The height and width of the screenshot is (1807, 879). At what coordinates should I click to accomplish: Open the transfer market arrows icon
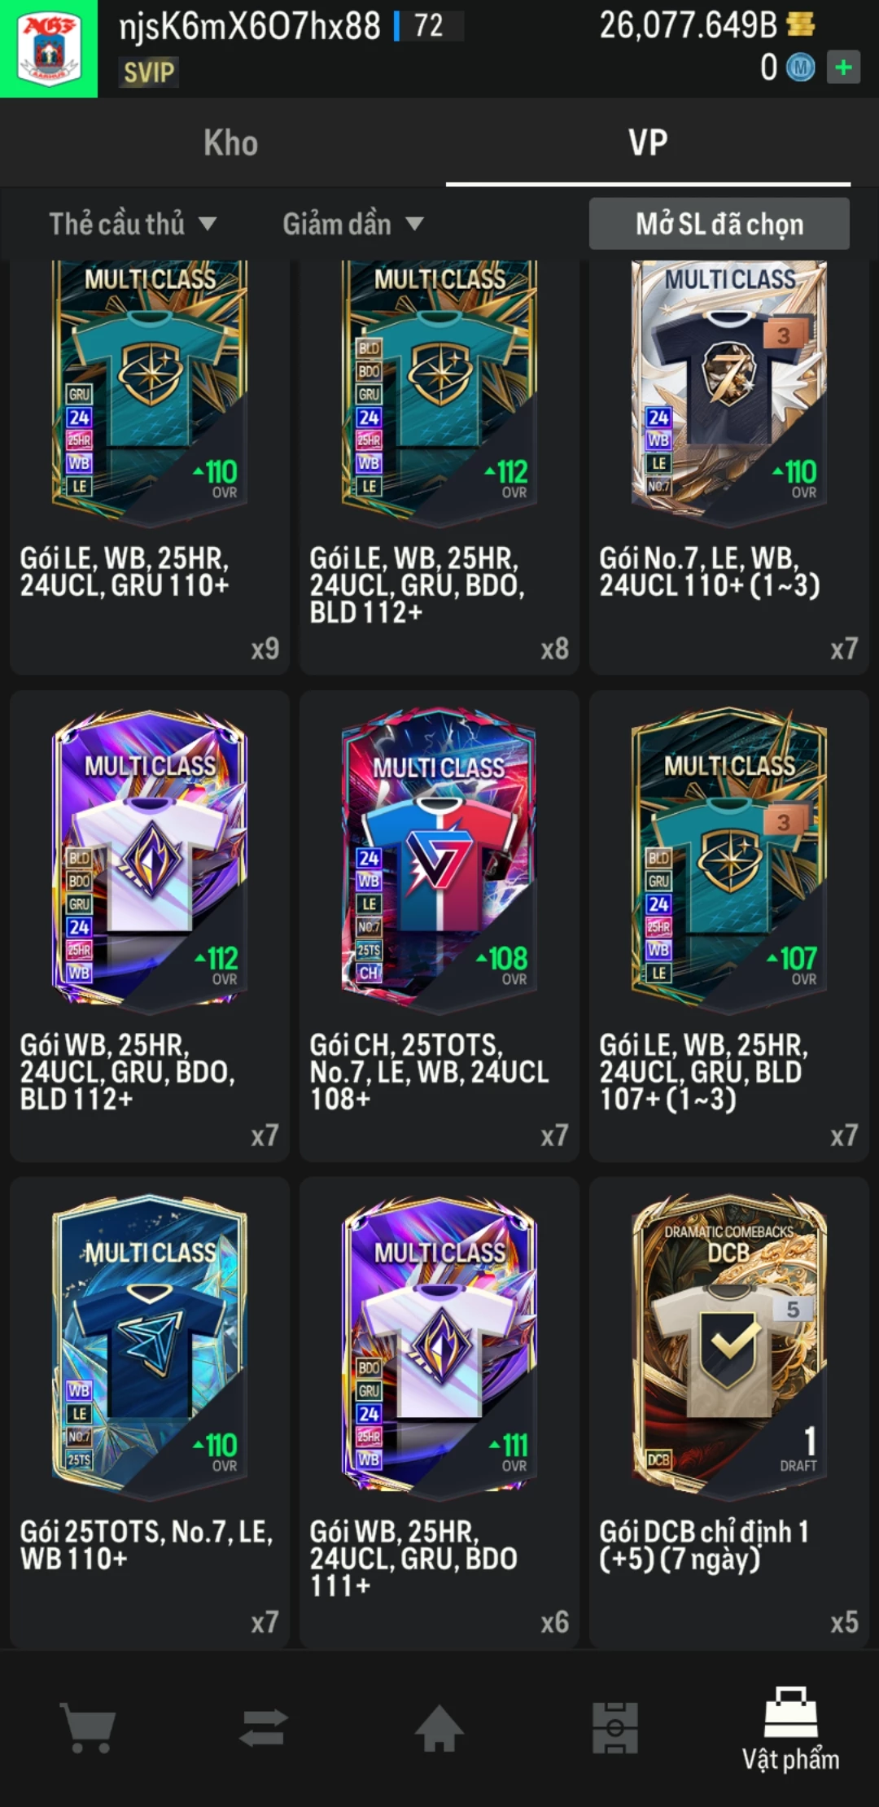(x=264, y=1727)
